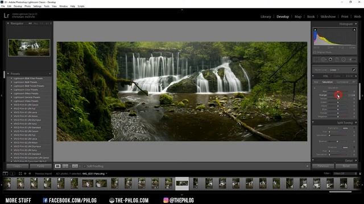The image size is (364, 204).
Task: Open the Point Curve Linear dropdown
Action: [334, 70]
